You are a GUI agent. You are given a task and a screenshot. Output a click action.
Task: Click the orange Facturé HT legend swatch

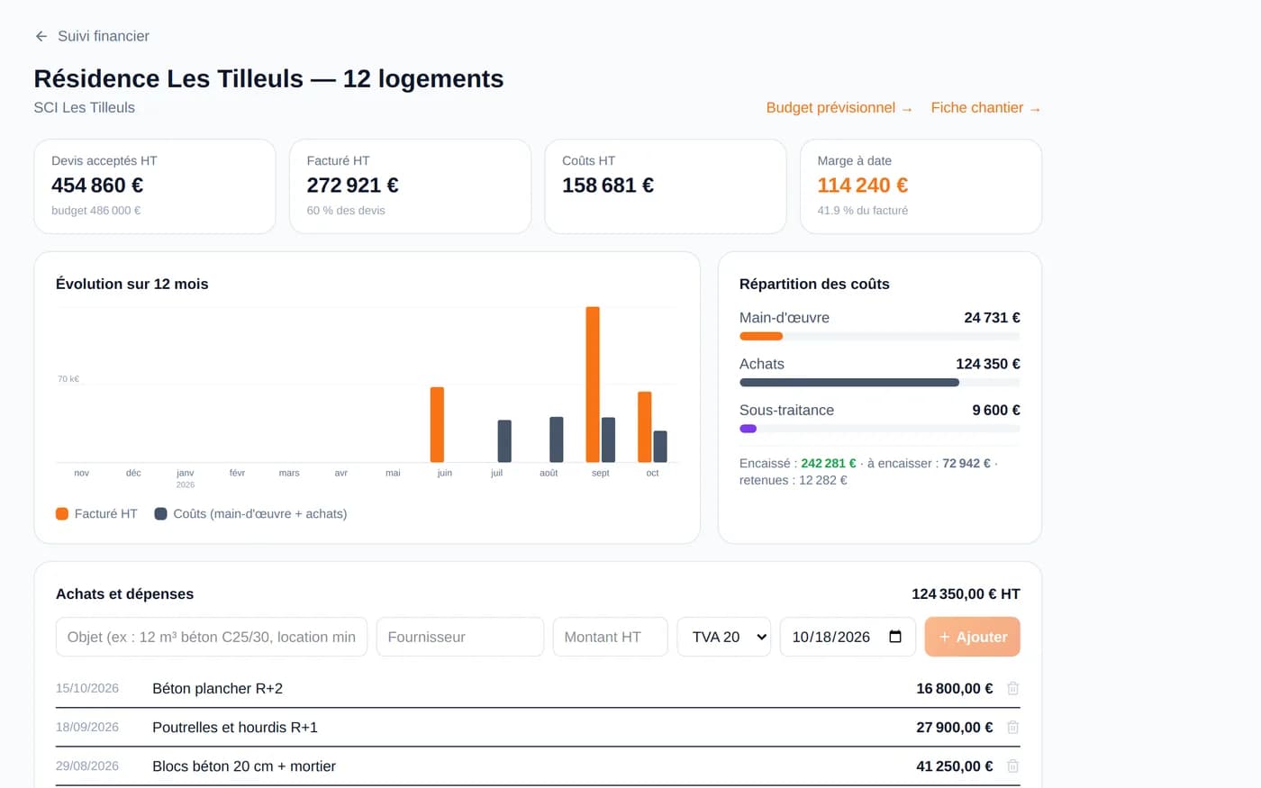coord(62,513)
